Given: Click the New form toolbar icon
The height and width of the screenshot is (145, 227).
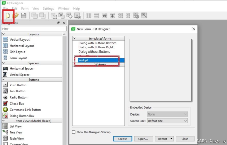Looking at the screenshot, I should pyautogui.click(x=7, y=15).
